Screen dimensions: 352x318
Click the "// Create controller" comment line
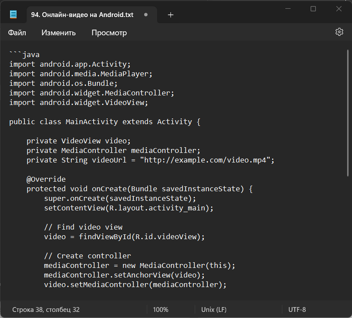(87, 256)
